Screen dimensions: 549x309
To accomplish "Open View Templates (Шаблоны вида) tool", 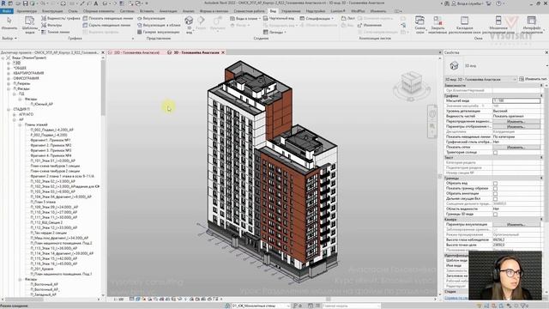I will pyautogui.click(x=30, y=25).
